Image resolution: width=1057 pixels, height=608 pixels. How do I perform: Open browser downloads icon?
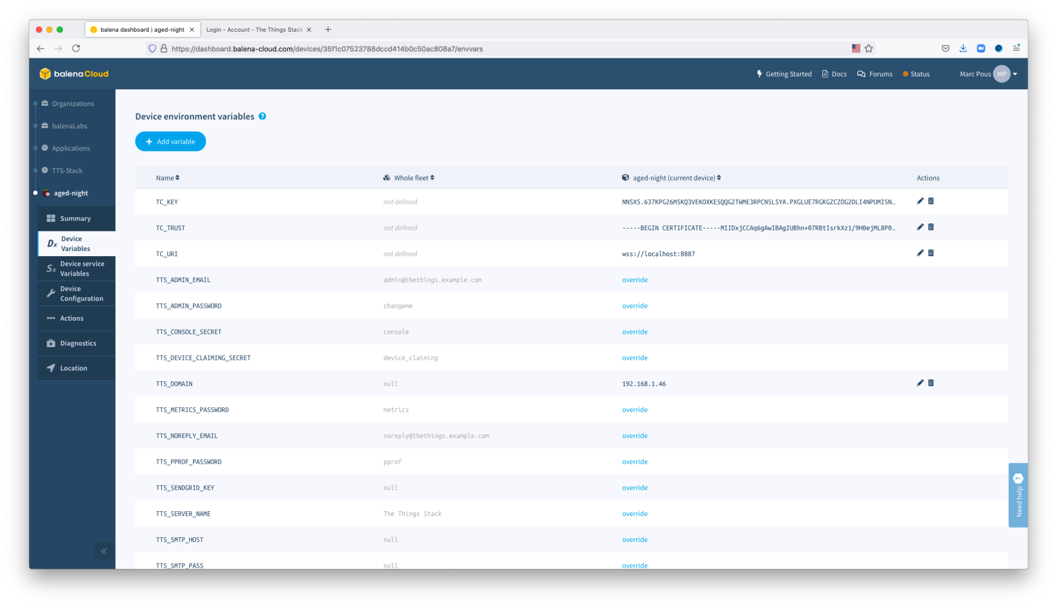963,49
